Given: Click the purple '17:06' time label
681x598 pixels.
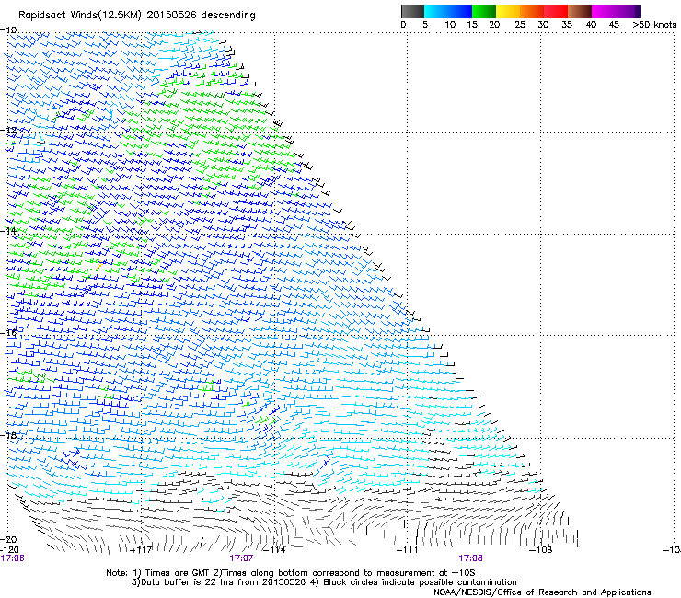Looking at the screenshot, I should click(x=12, y=558).
